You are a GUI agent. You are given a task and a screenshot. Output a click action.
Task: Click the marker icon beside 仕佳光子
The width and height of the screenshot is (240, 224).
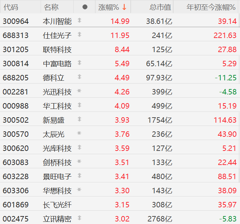79,34
